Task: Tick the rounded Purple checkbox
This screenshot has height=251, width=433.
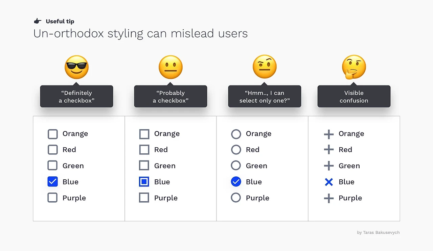Action: 53,198
